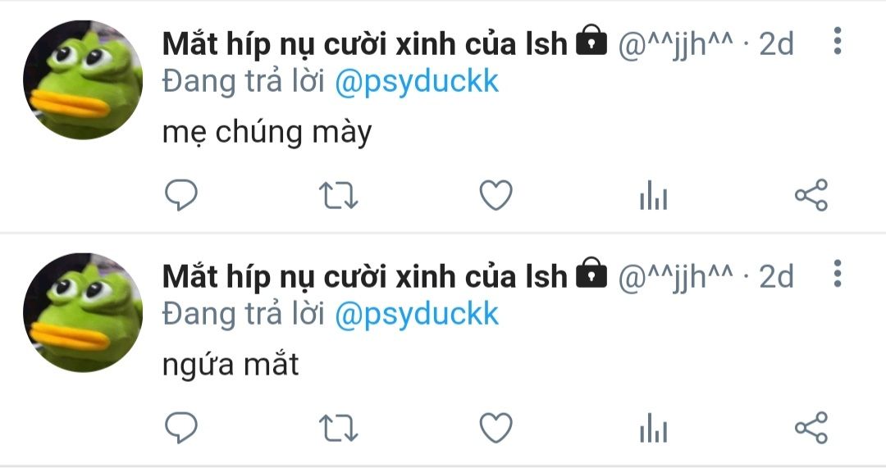
Task: Share the "ngứa mắt" tweet
Action: [x=811, y=428]
